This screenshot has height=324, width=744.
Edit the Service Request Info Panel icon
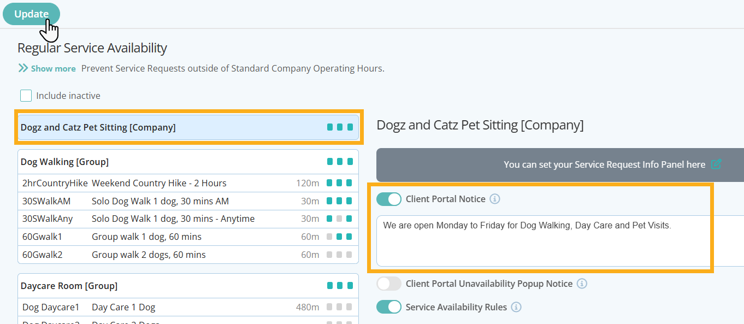716,164
